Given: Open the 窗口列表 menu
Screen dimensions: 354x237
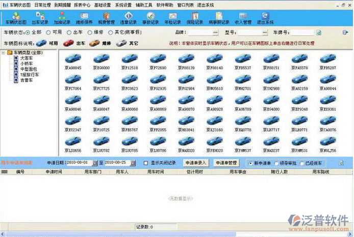Looking at the screenshot, I should (x=185, y=5).
